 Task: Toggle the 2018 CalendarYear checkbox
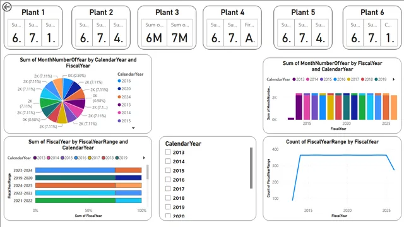click(x=168, y=197)
